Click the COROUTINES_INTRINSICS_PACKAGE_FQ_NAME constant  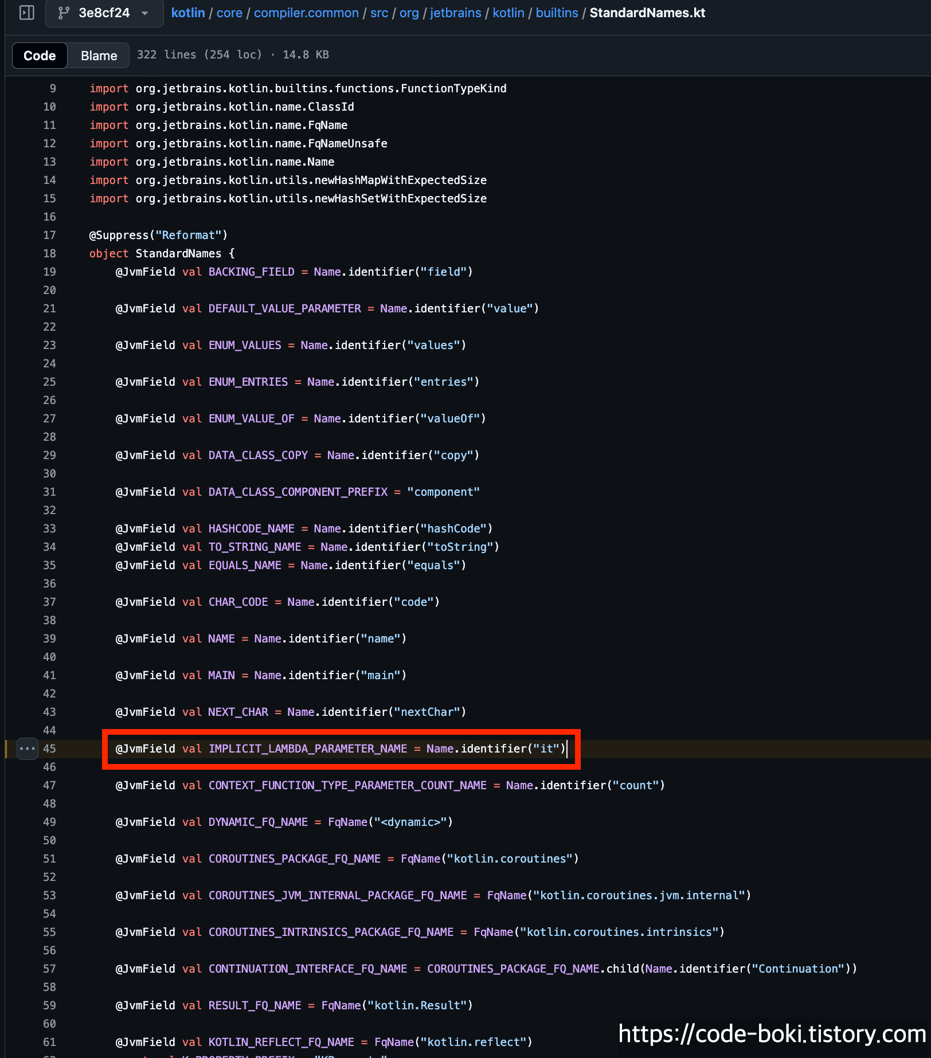(x=331, y=932)
